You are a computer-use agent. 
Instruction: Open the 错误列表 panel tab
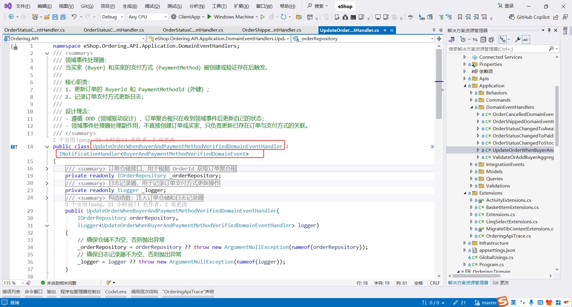11,292
